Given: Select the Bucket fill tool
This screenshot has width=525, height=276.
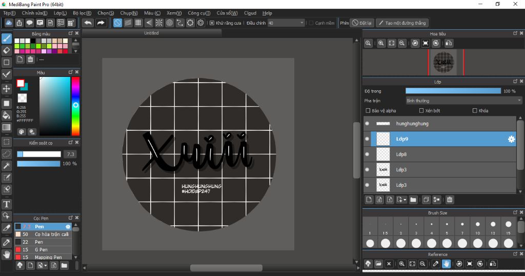Looking at the screenshot, I should 6,115.
